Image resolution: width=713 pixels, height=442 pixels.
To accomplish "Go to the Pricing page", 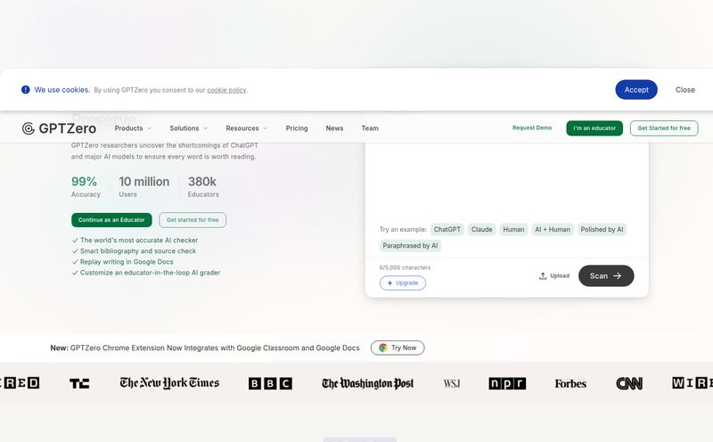I will [297, 128].
